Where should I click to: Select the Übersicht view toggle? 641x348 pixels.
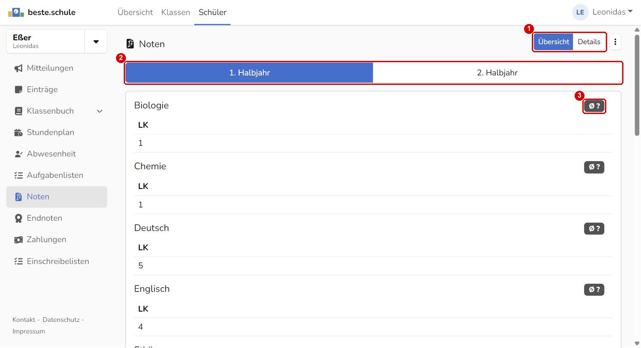pyautogui.click(x=554, y=42)
